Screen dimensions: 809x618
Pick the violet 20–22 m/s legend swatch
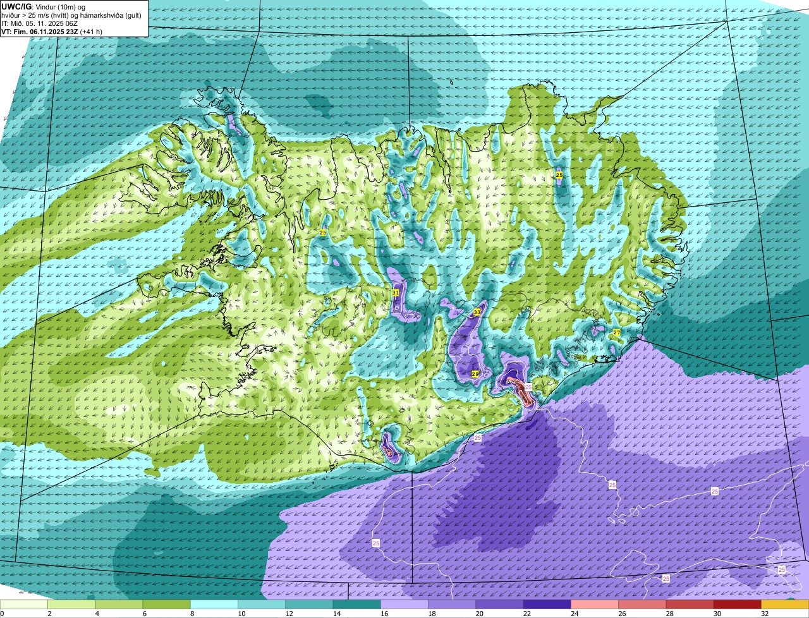499,605
